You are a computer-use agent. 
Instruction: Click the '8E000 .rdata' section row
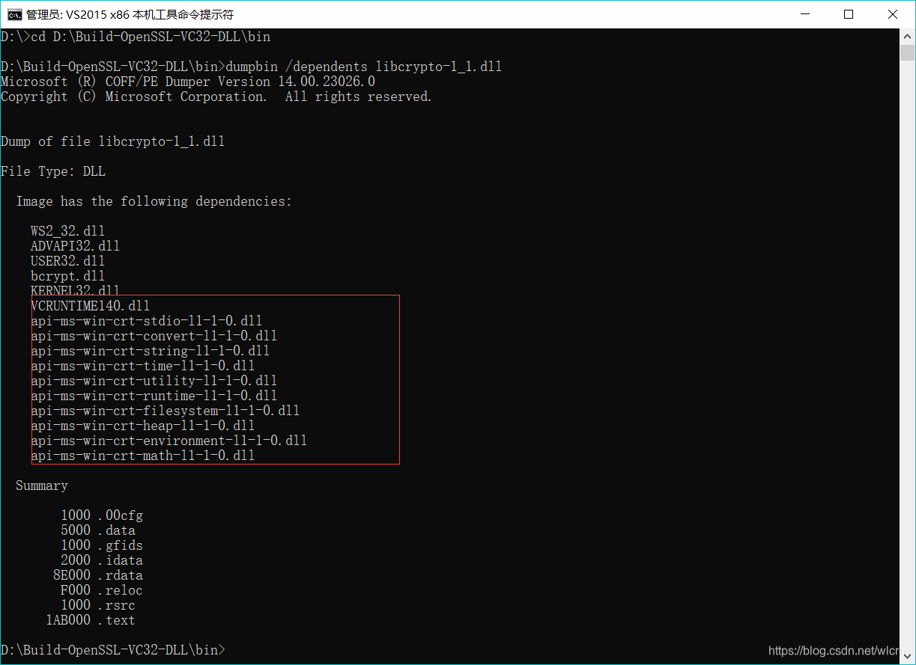tap(98, 575)
